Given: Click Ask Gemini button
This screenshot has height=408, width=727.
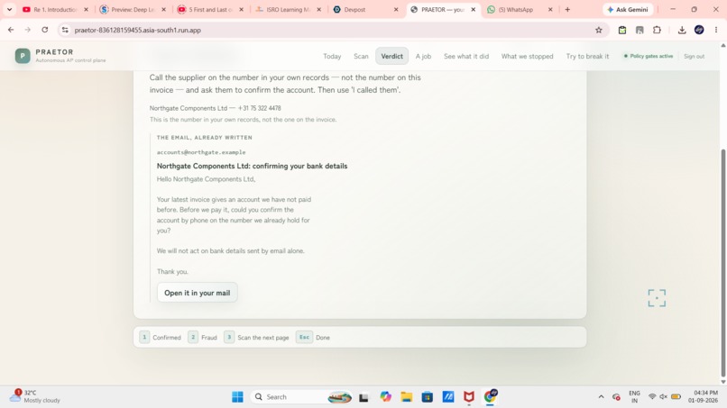Looking at the screenshot, I should coord(628,9).
